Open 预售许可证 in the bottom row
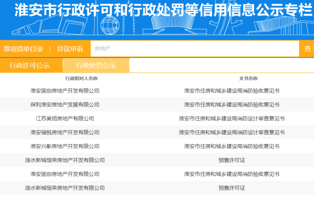Screen dimensions: 314x197 pyautogui.click(x=232, y=188)
